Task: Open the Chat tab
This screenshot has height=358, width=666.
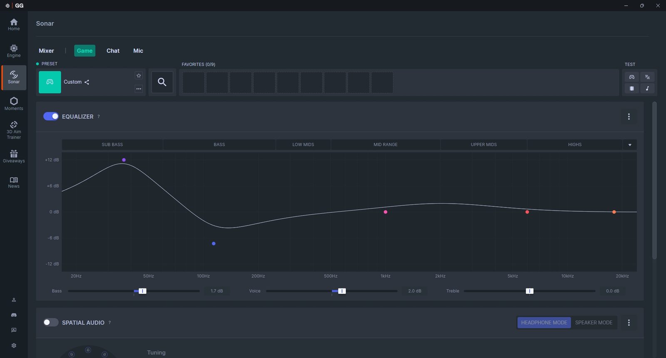Action: (113, 51)
